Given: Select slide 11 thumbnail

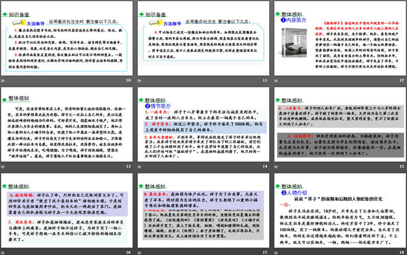Looking at the screenshot, I should 203,41.
